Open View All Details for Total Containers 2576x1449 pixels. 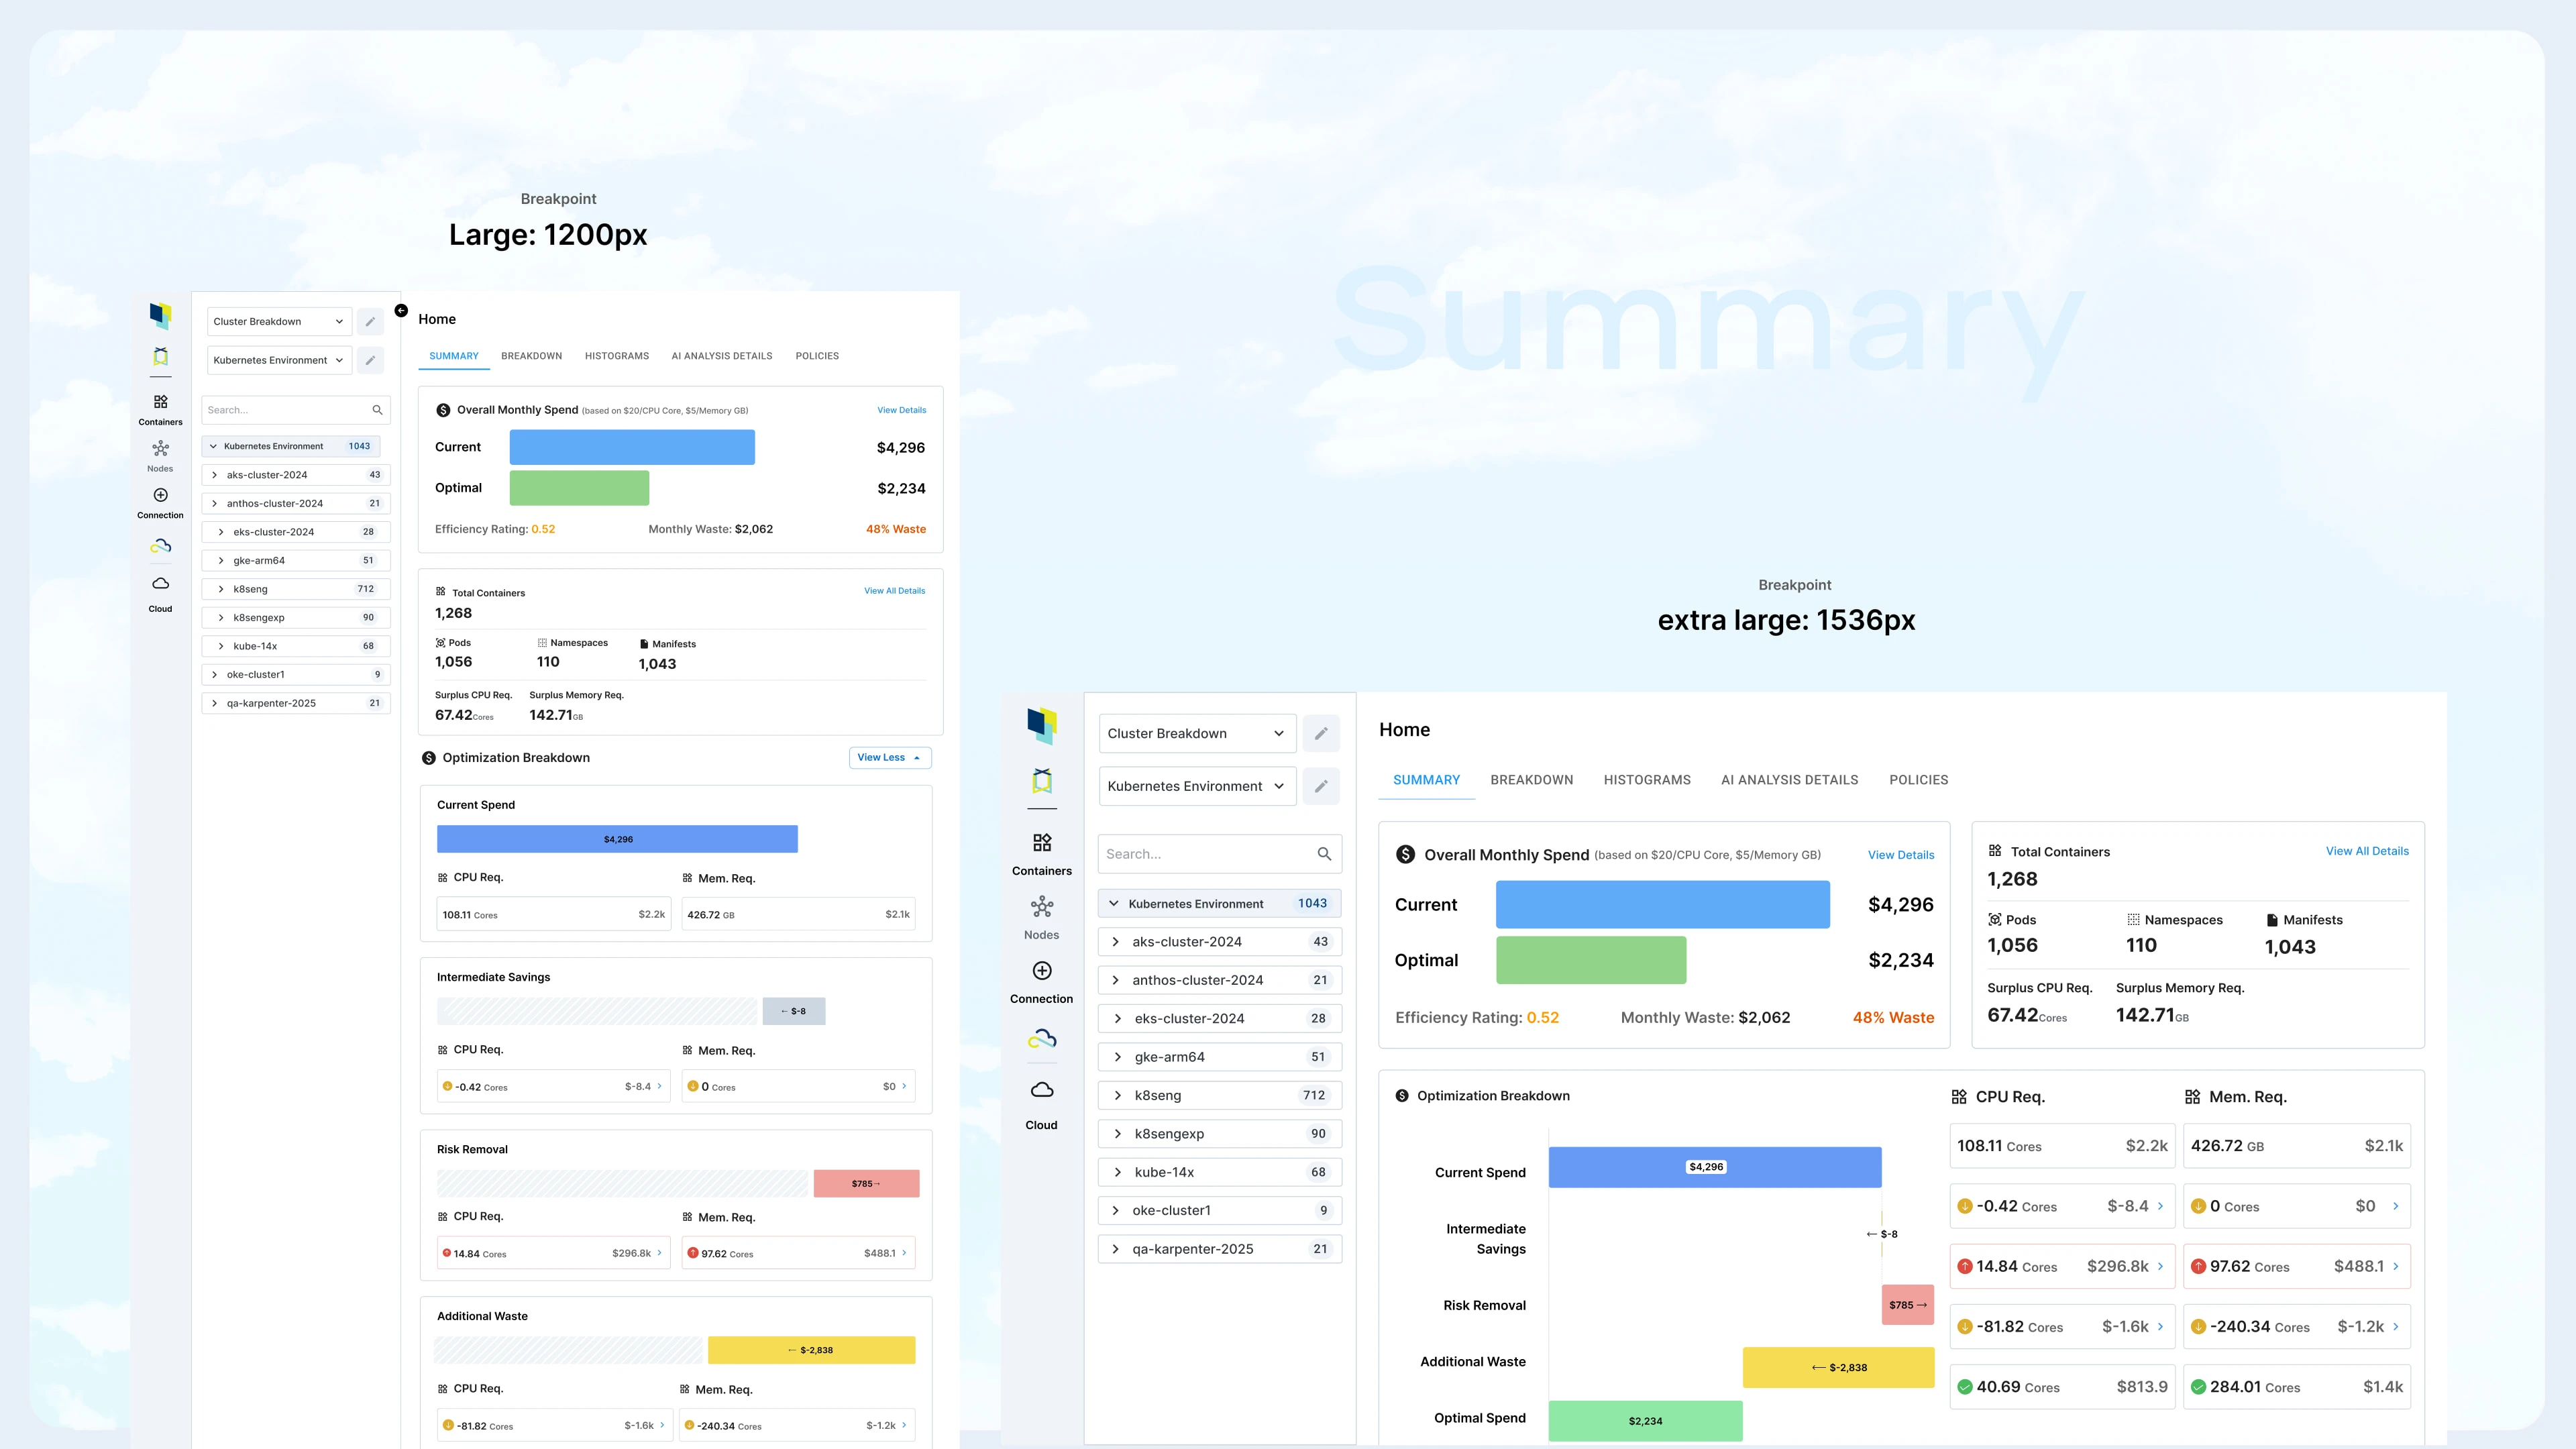pos(894,590)
